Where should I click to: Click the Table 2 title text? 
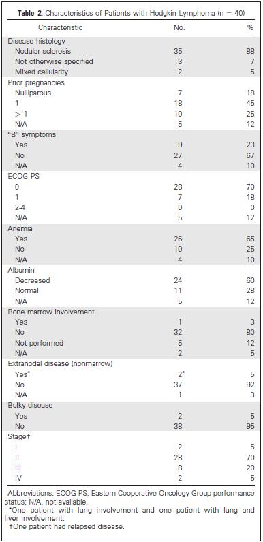[x=131, y=14]
